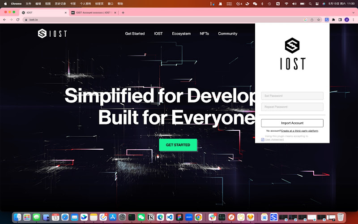Open Create at a third-party platform link
The image size is (358, 224).
click(x=299, y=131)
